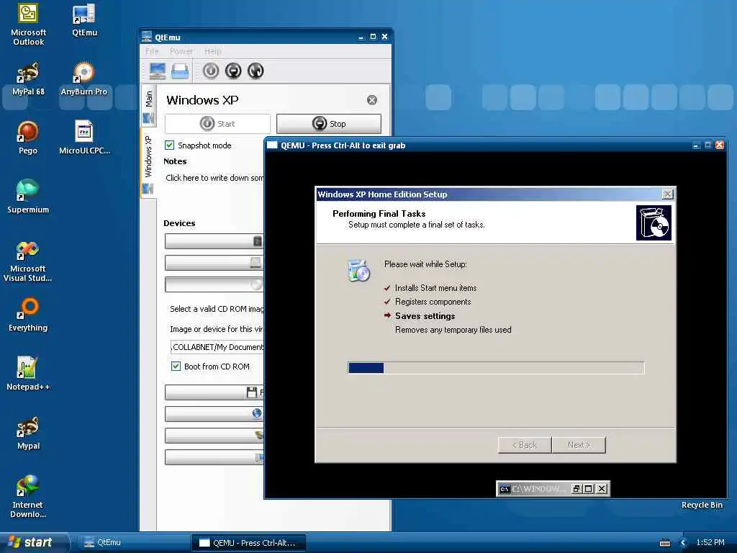Image resolution: width=737 pixels, height=553 pixels.
Task: Open the Mypal desktop icon
Action: pos(28,433)
